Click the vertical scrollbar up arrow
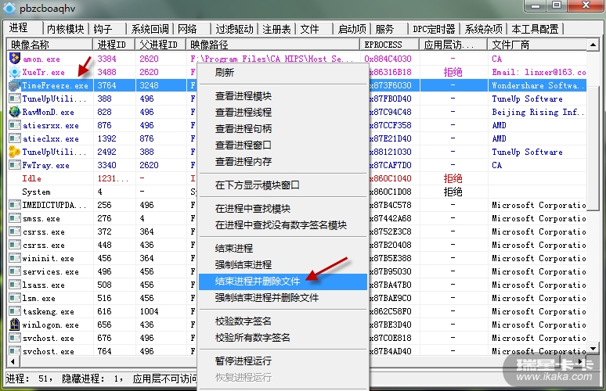 coord(593,45)
